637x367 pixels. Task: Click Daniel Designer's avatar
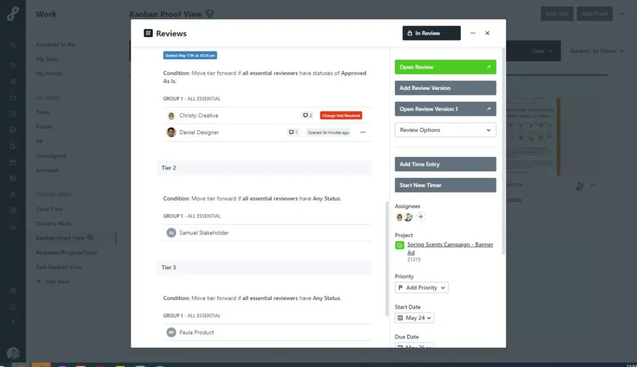(171, 132)
